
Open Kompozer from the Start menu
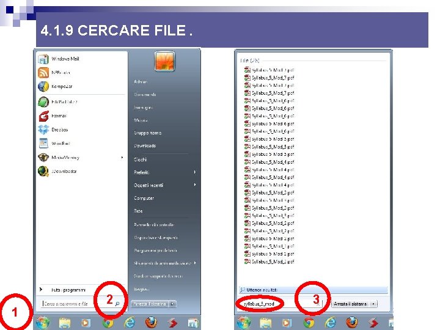pos(55,86)
